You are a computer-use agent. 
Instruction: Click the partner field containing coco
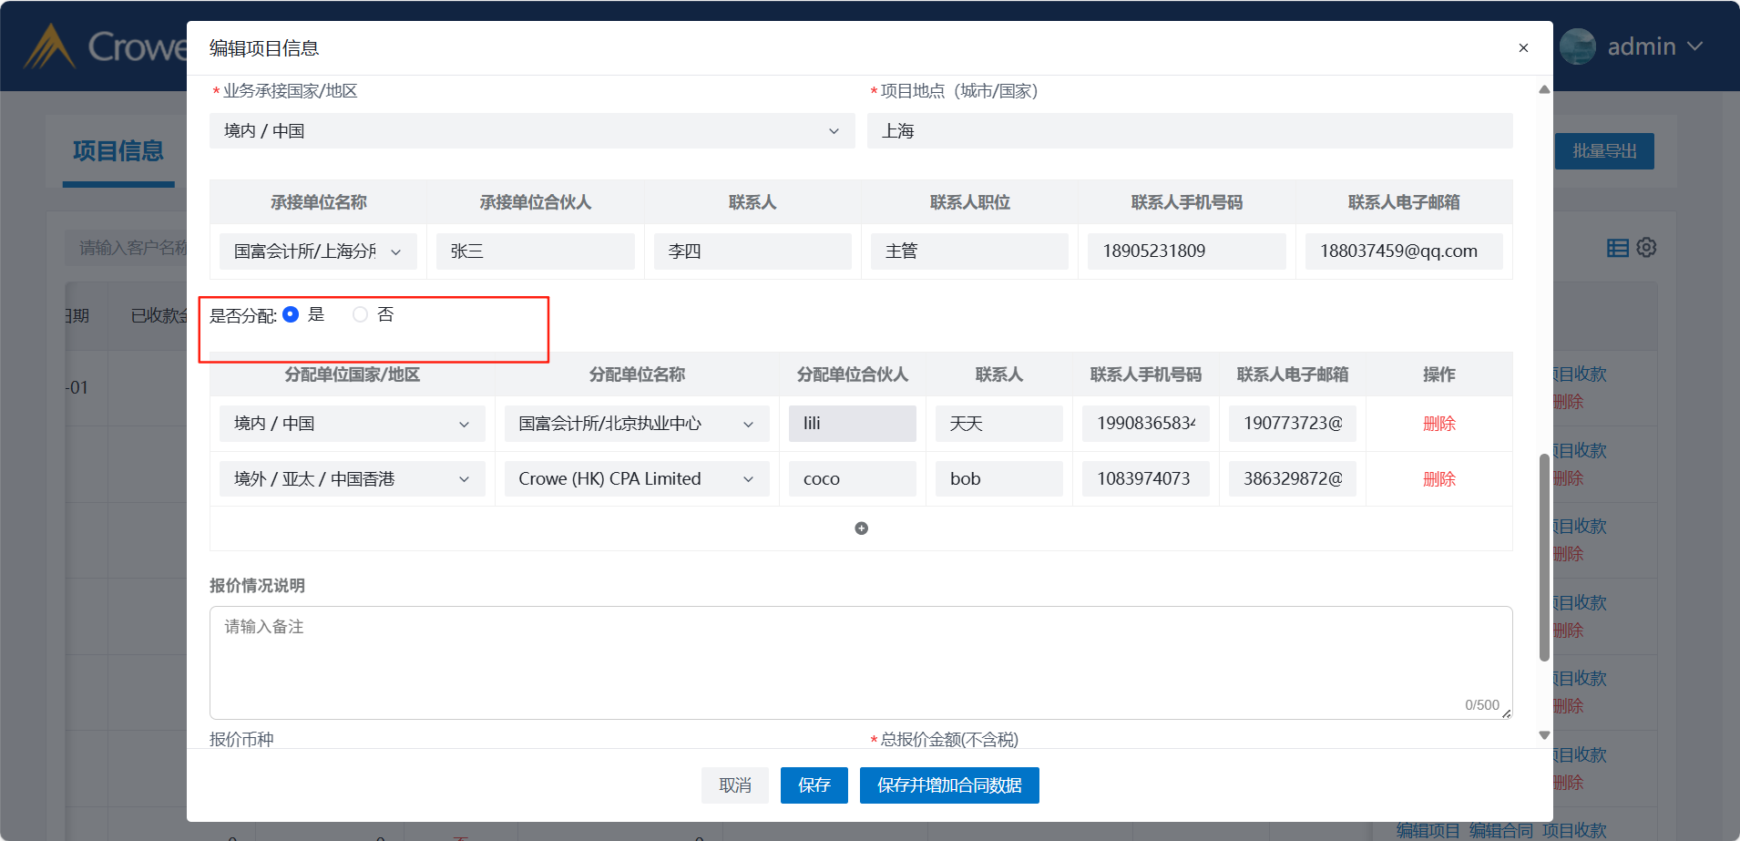(853, 479)
